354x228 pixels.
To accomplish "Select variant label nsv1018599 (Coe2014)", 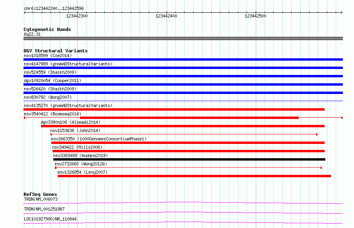I will point(48,56).
